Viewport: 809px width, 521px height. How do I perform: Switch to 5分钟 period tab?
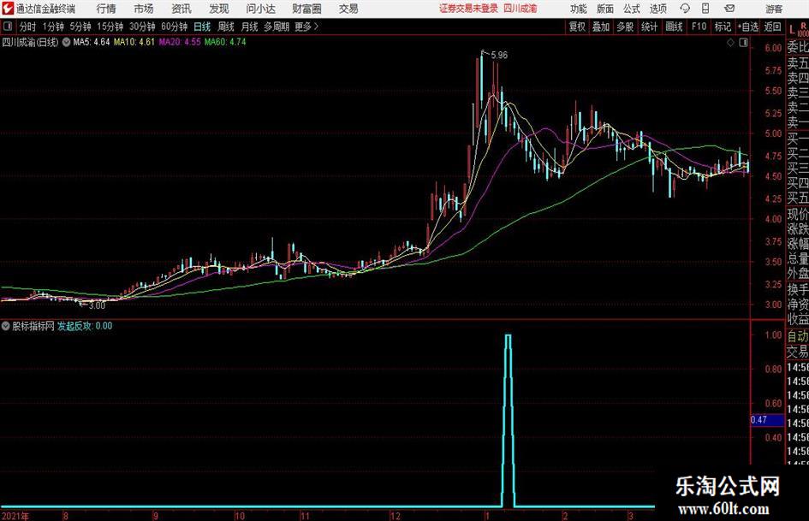click(80, 27)
